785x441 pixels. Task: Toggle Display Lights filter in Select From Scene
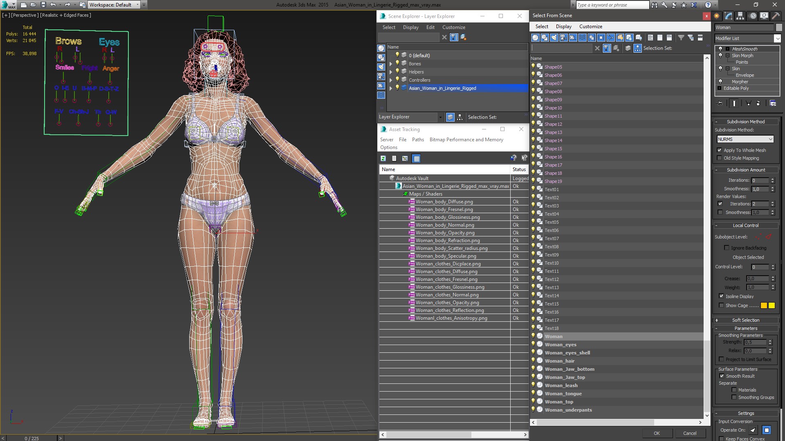point(554,38)
